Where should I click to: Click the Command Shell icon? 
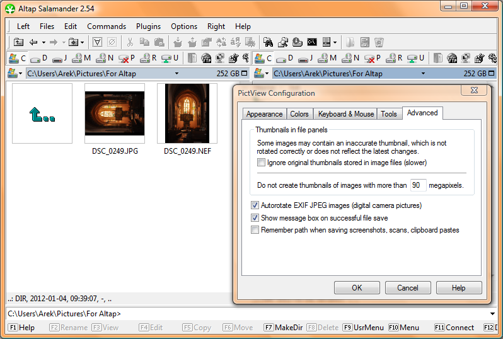pos(312,42)
